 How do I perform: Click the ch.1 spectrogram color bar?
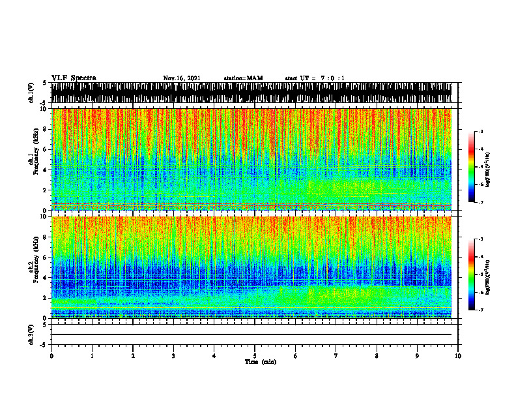tap(471, 167)
